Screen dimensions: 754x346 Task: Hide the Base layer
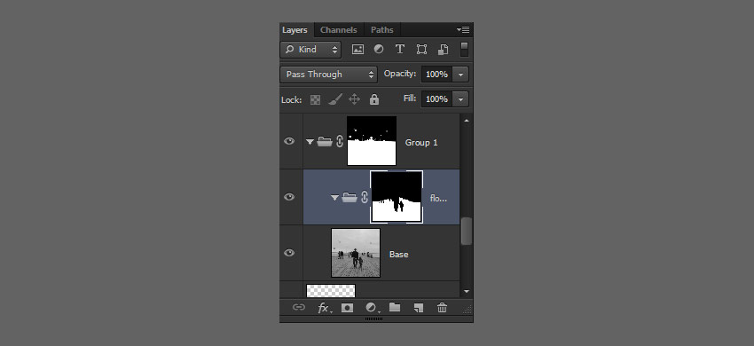pos(289,253)
